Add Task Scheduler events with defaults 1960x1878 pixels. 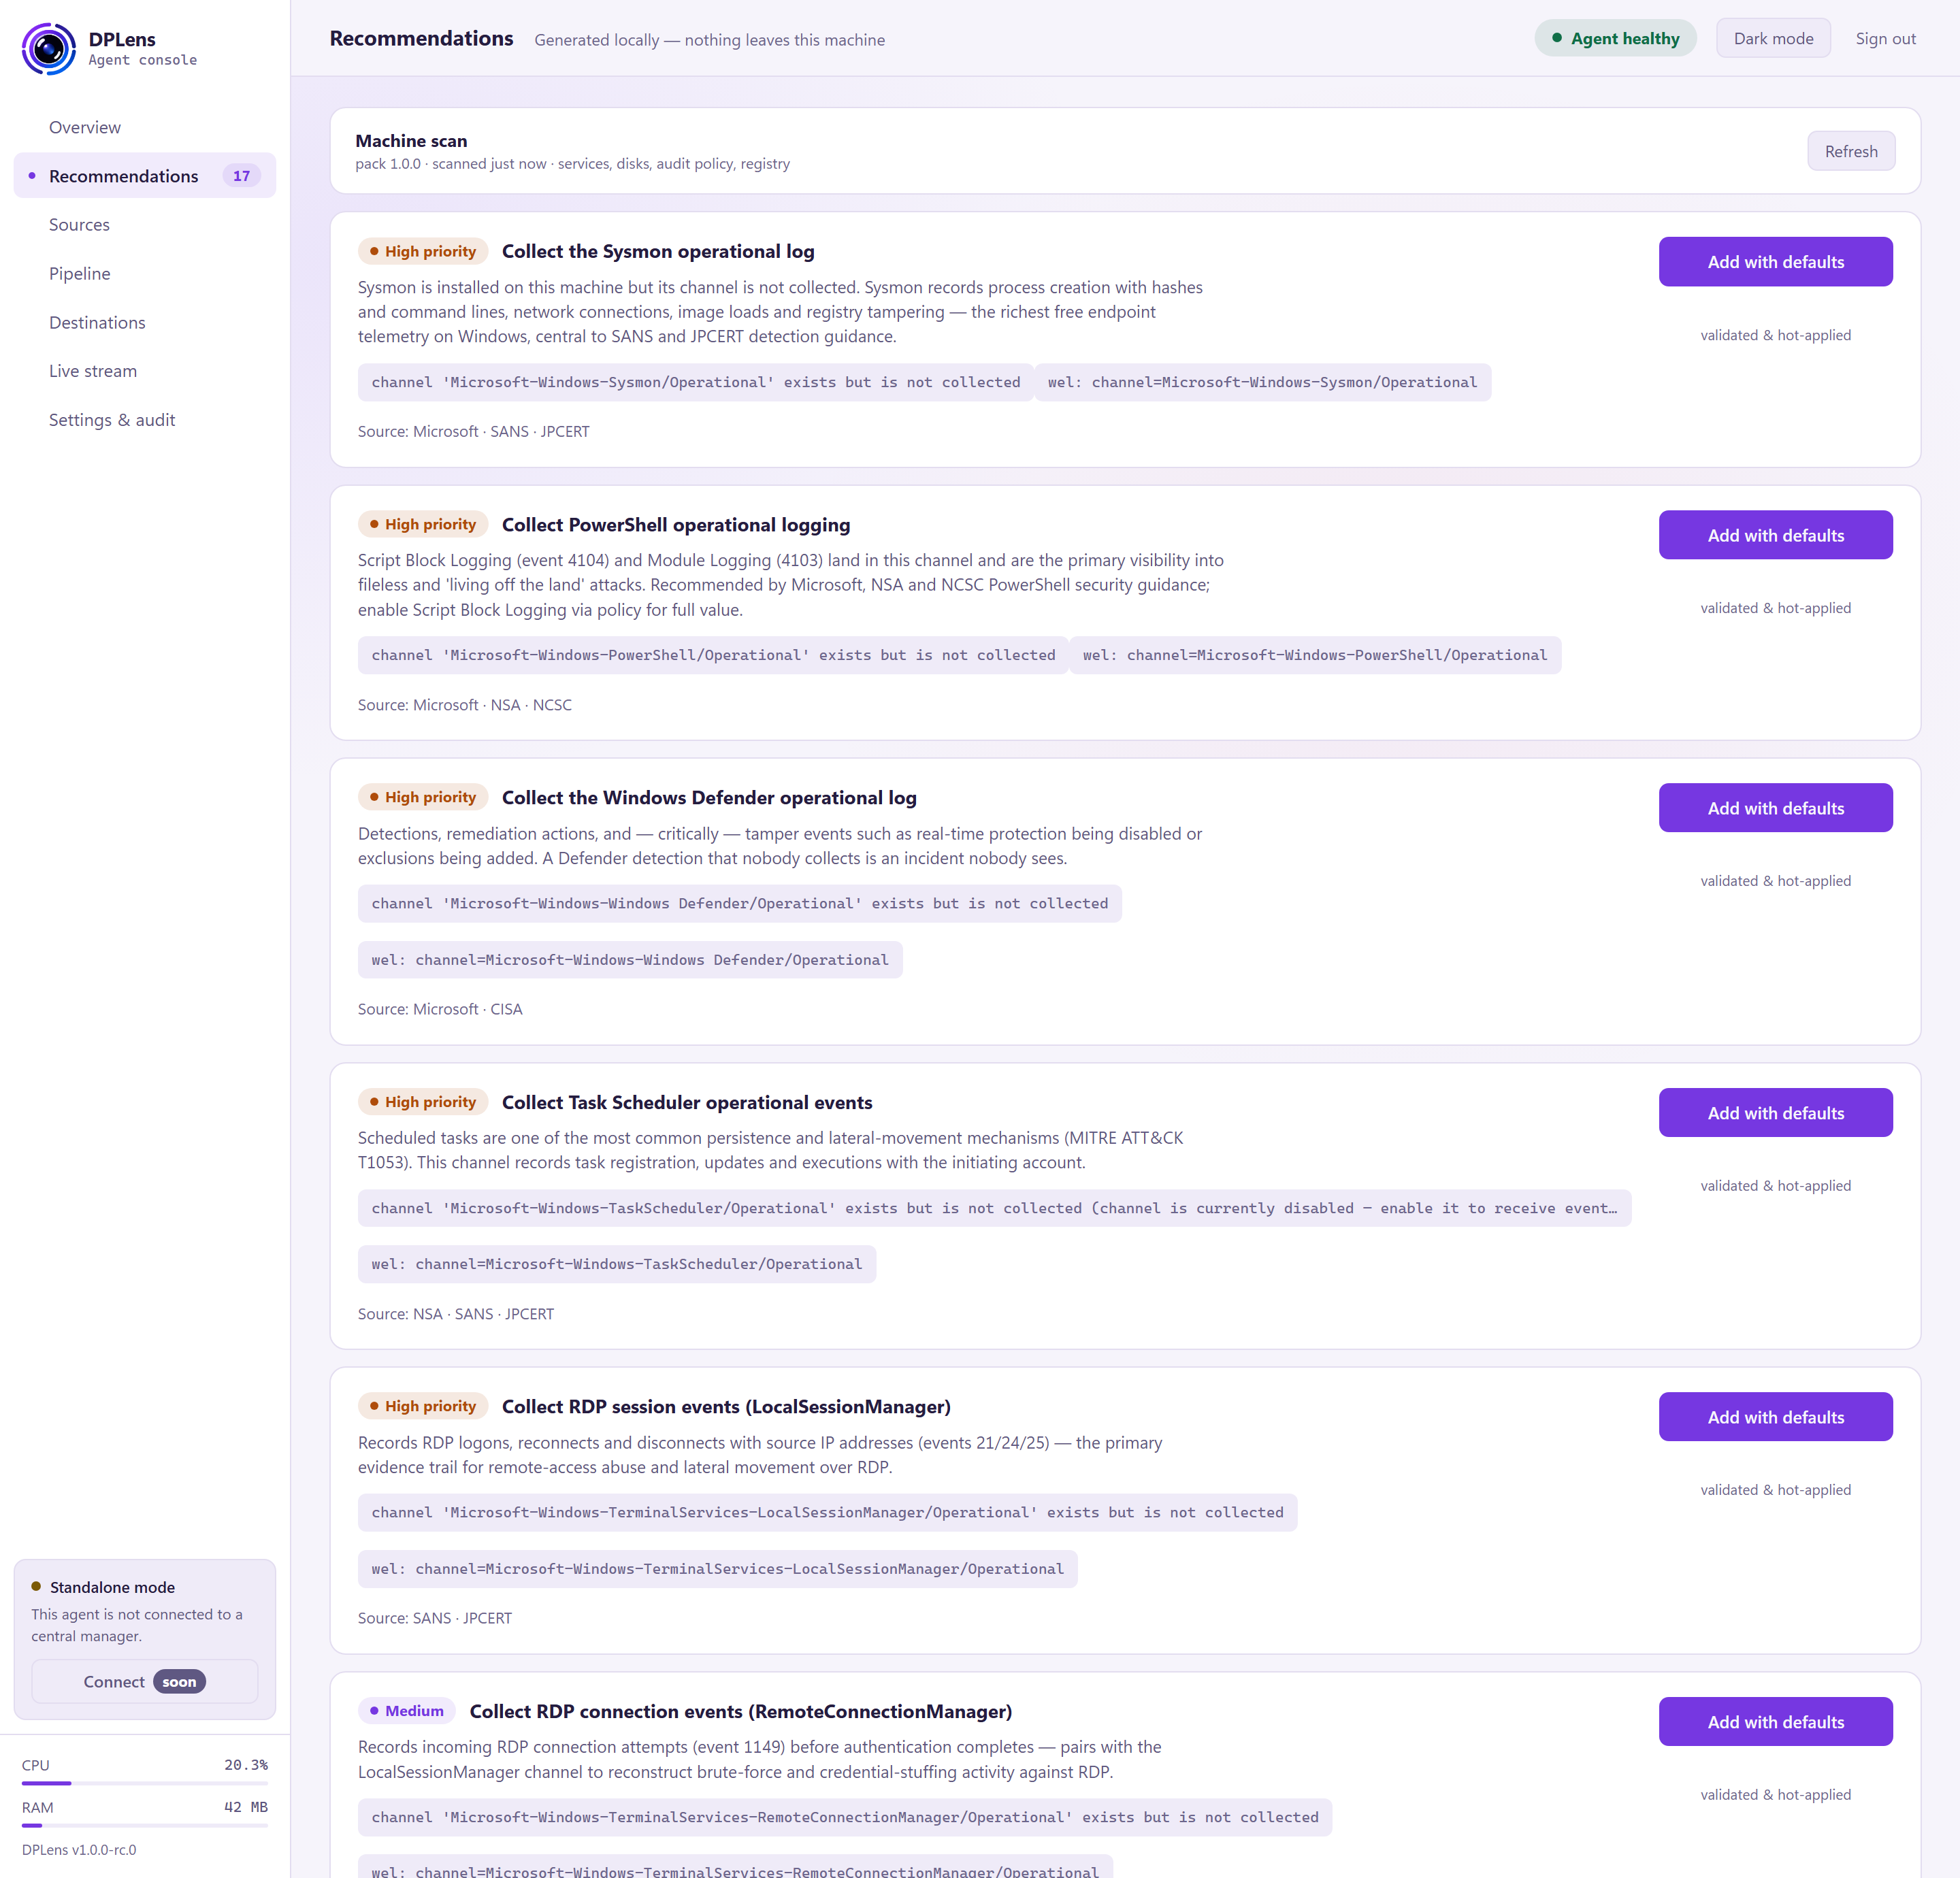coord(1775,1113)
